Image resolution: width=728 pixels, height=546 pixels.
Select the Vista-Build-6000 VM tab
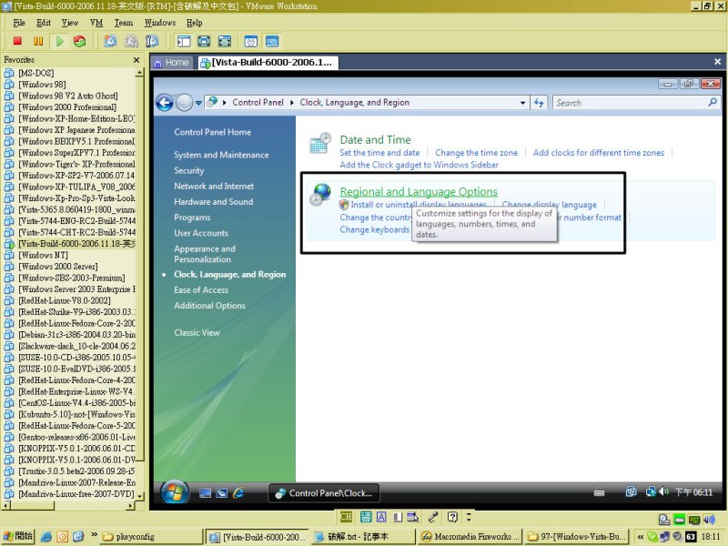(x=268, y=62)
